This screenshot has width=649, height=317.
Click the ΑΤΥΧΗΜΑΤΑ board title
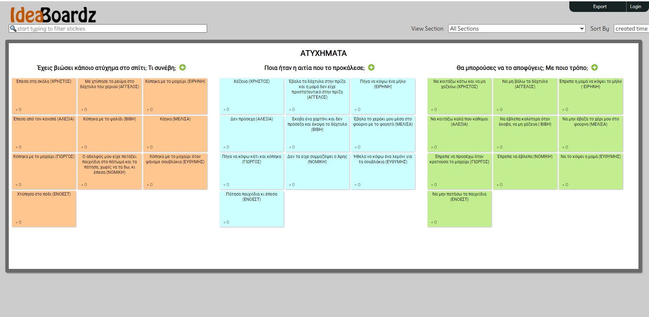323,53
